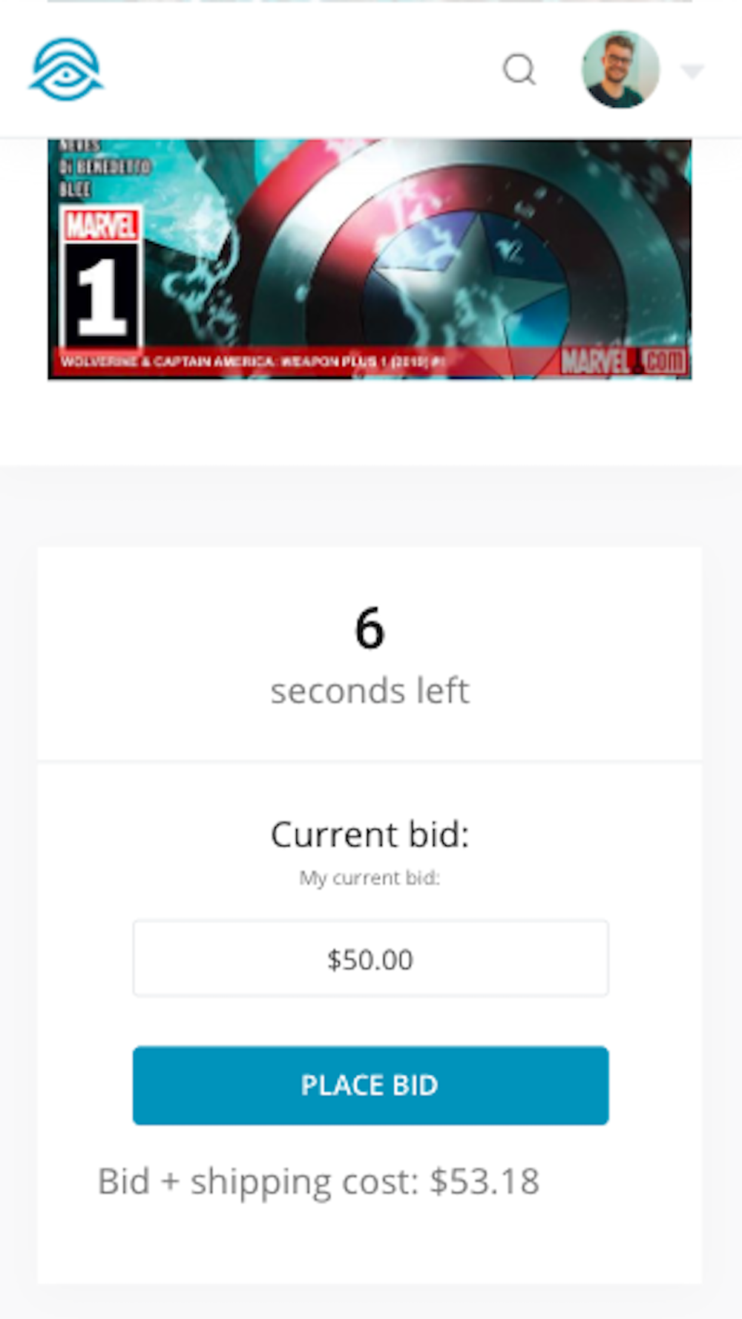Click the Marvel logo box on the cover

click(x=101, y=225)
